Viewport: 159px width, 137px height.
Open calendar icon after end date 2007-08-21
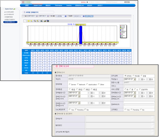click(x=48, y=16)
